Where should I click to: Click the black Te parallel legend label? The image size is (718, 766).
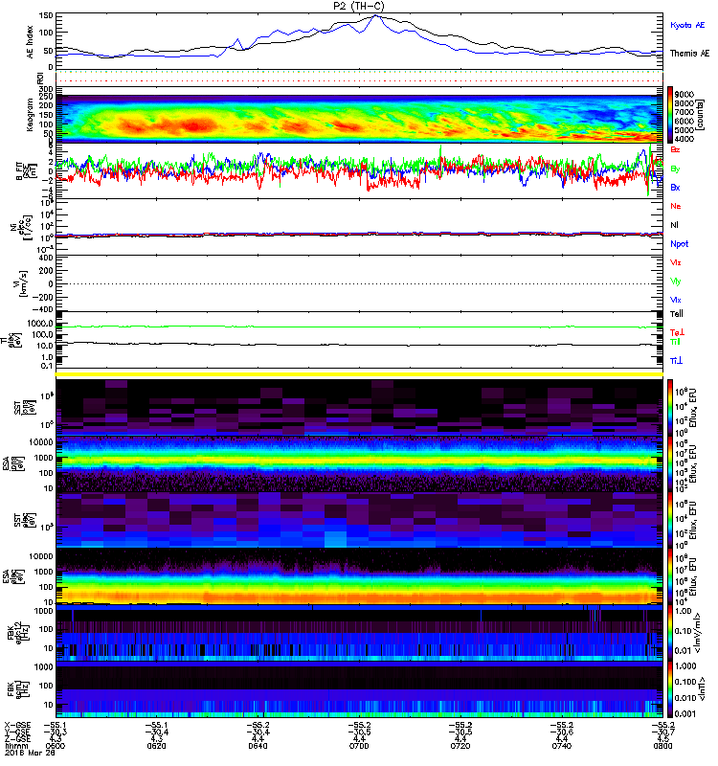click(677, 314)
